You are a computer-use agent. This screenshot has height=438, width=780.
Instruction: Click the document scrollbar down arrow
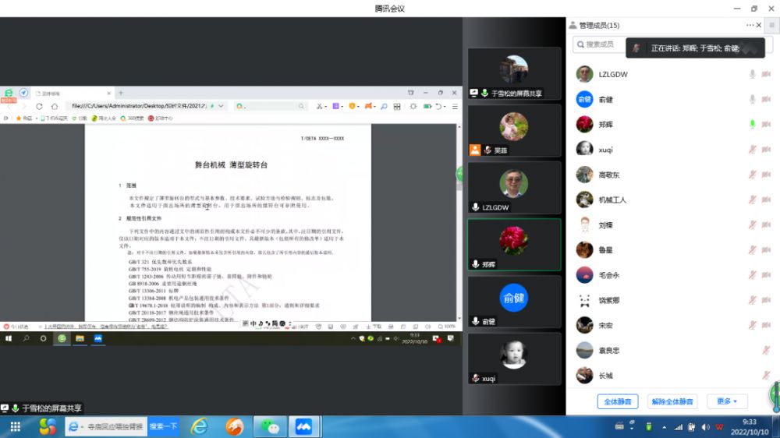[x=459, y=318]
